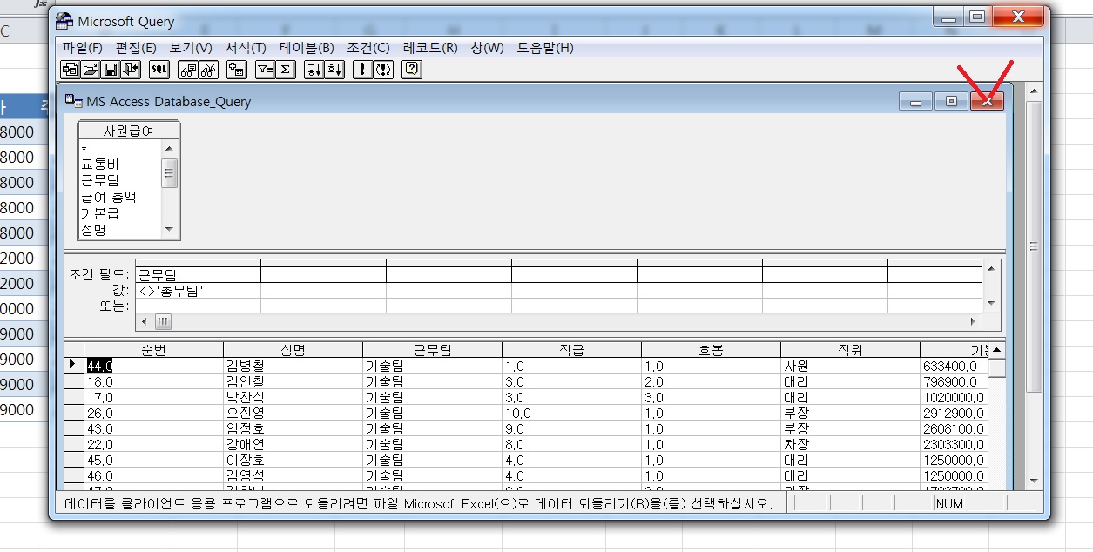Save the query with floppy disk icon
The height and width of the screenshot is (552, 1093).
pos(111,70)
